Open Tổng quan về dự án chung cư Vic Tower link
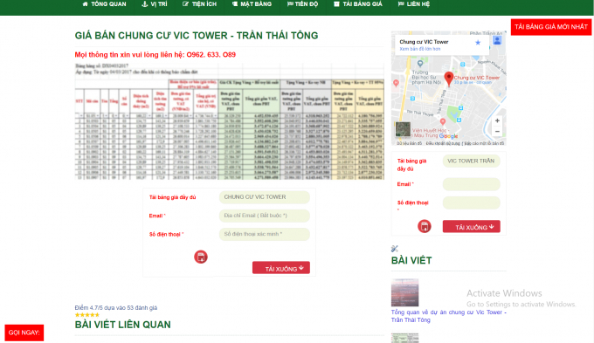 click(x=448, y=316)
